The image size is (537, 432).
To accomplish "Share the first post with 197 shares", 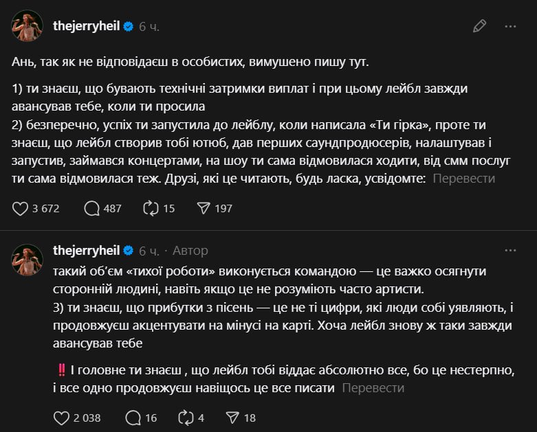I will point(204,208).
